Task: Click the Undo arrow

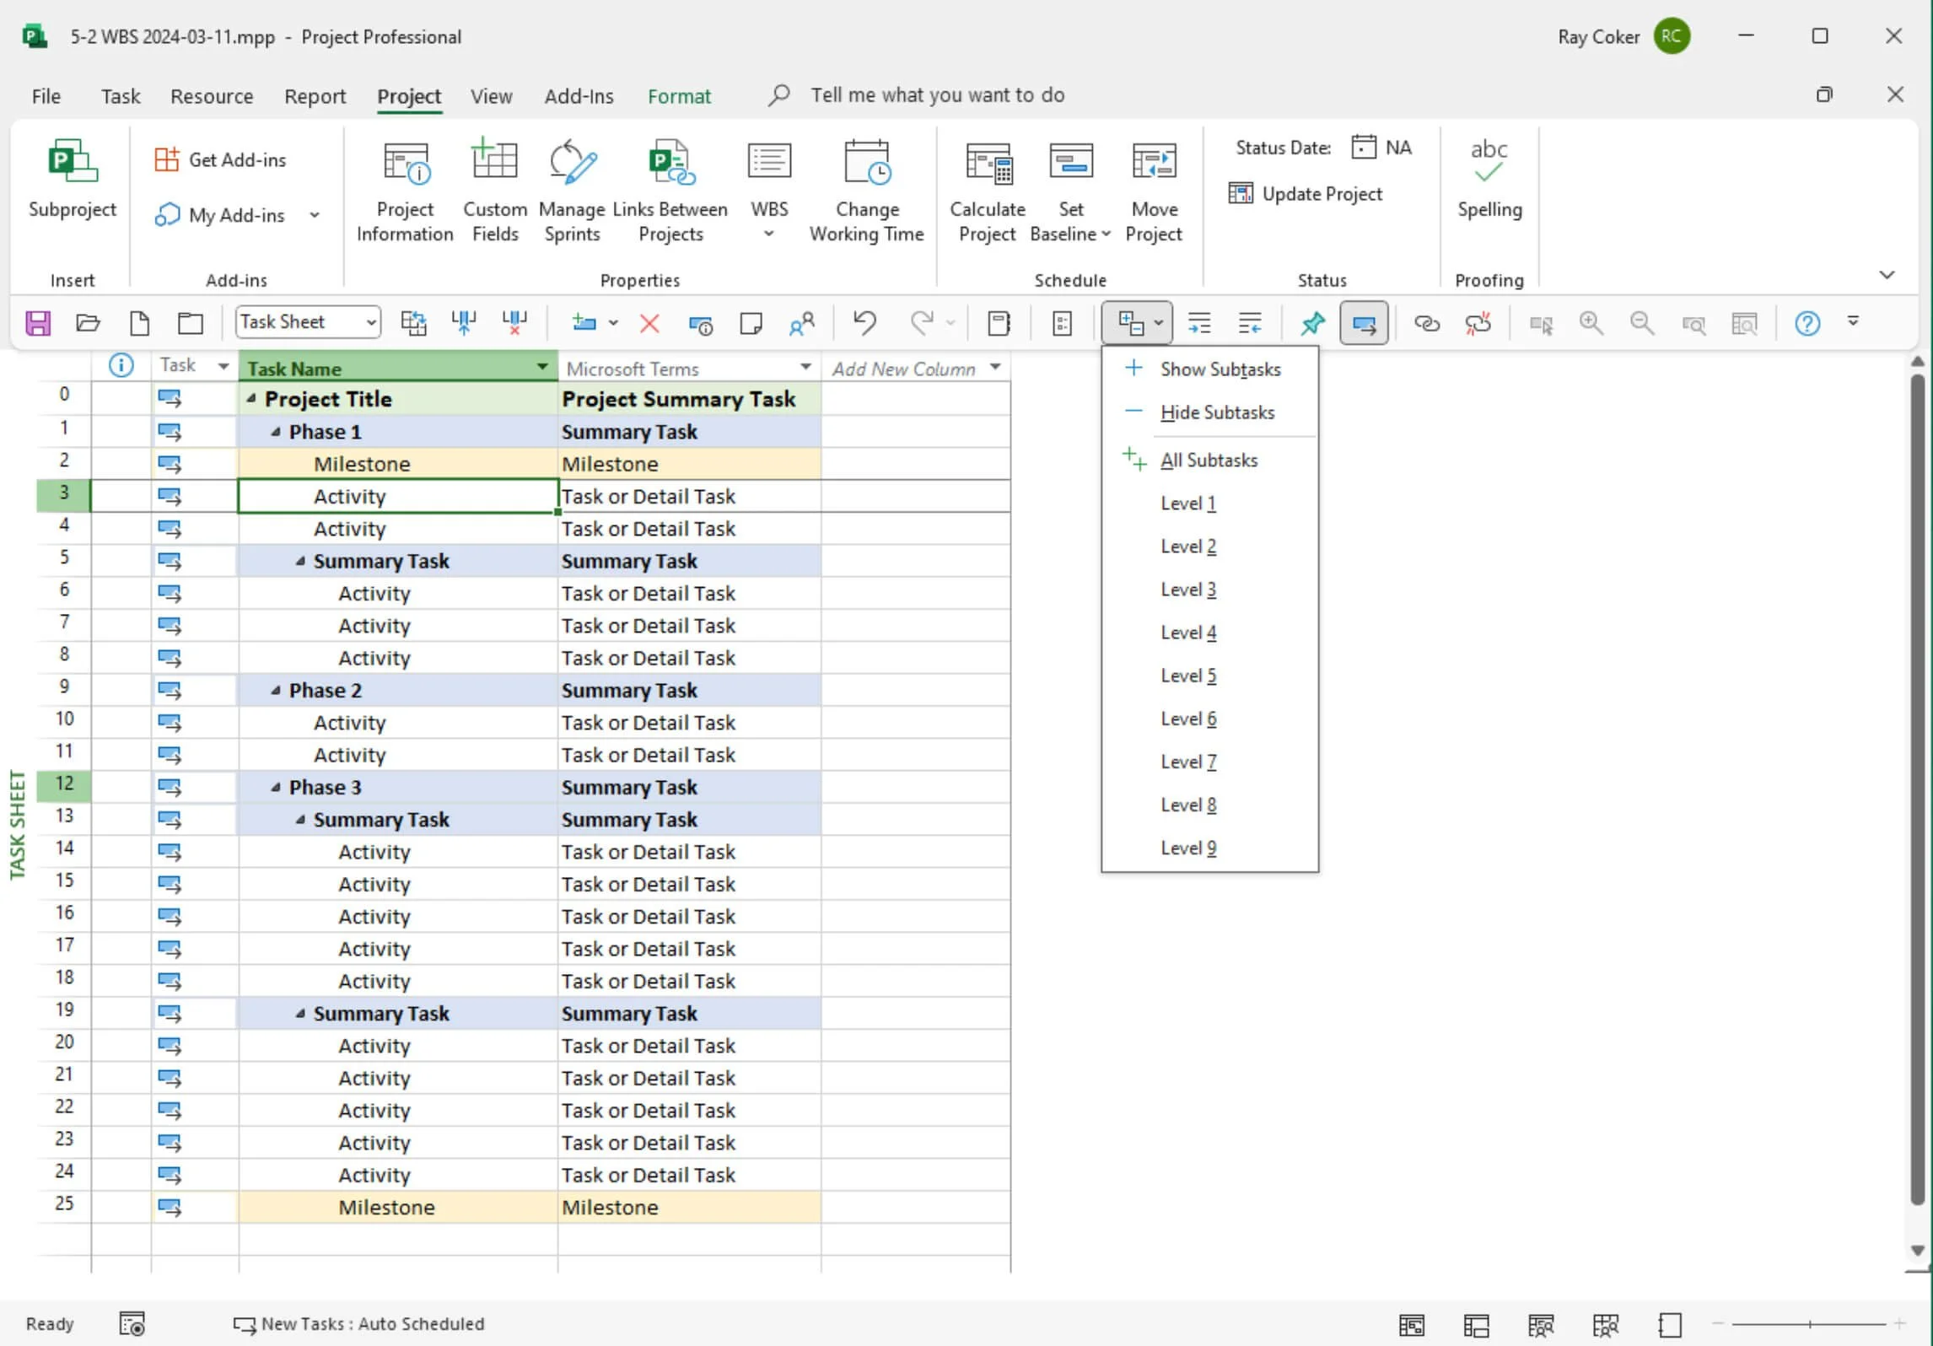Action: pos(864,322)
